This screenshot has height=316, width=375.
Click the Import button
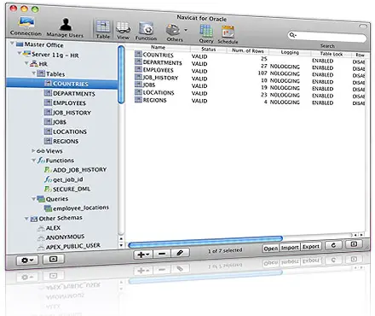(290, 248)
